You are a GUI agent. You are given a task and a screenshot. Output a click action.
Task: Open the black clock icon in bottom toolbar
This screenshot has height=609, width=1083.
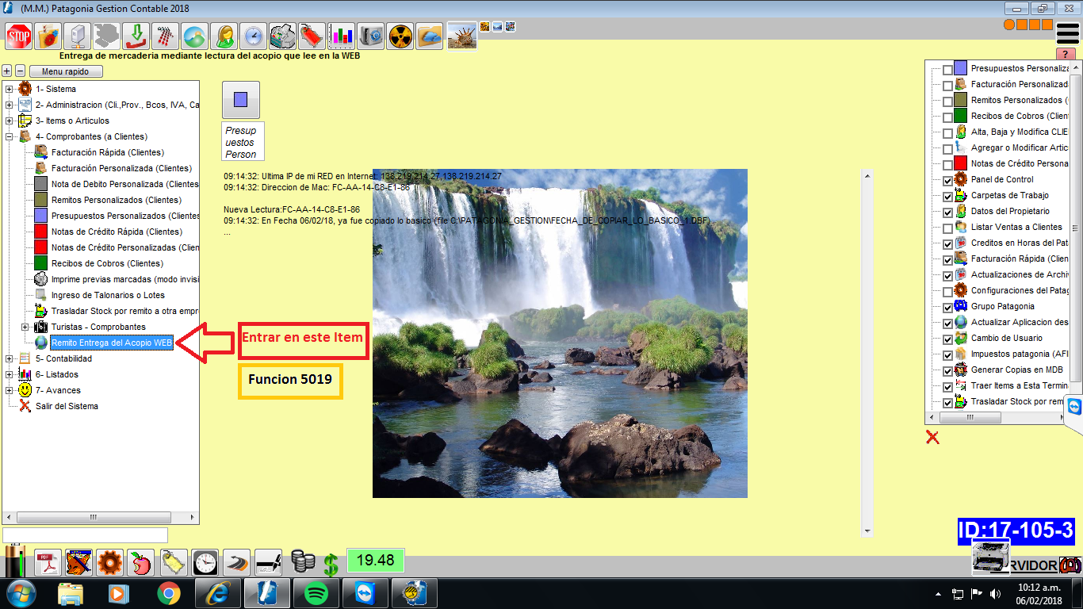click(205, 563)
